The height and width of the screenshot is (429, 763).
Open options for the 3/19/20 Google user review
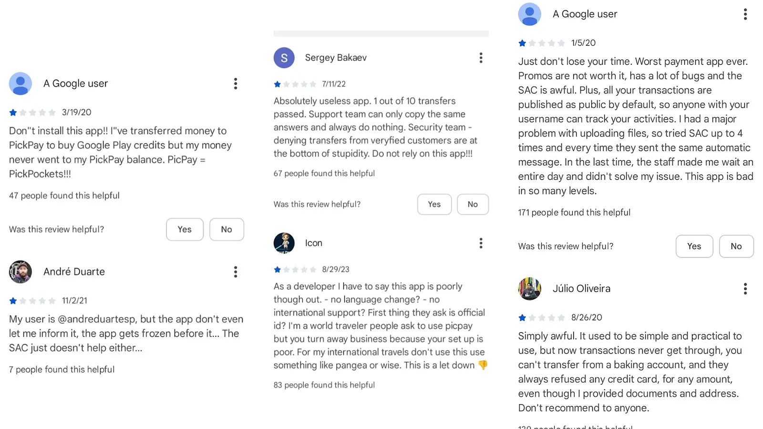tap(235, 83)
